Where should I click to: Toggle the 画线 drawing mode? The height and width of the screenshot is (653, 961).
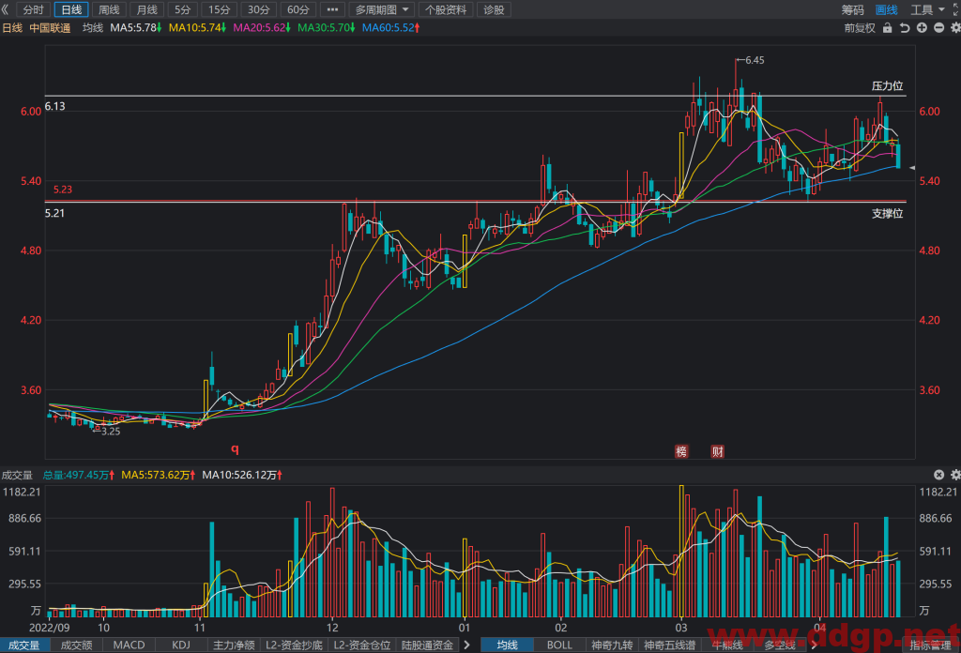pos(886,9)
